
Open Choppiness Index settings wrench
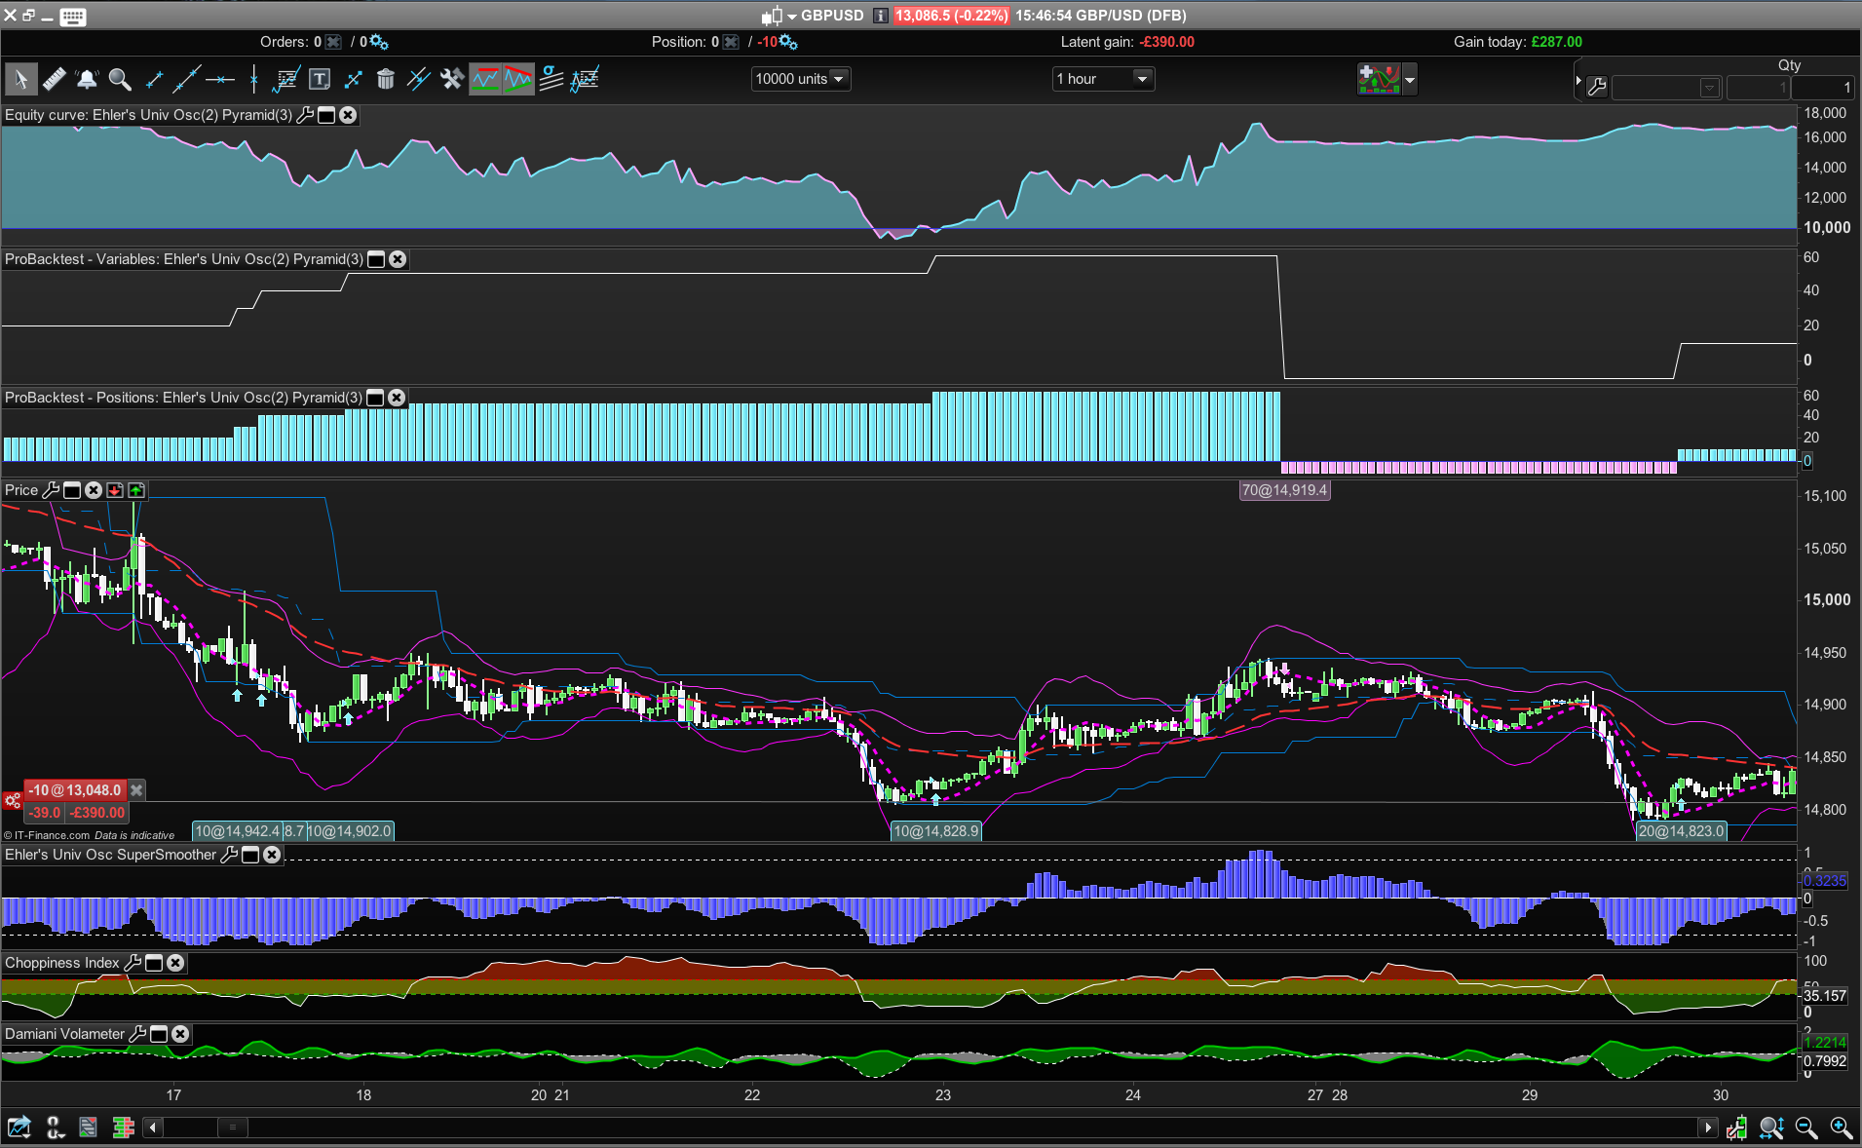tap(133, 963)
